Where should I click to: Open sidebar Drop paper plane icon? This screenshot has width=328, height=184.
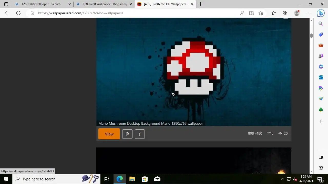[321, 99]
